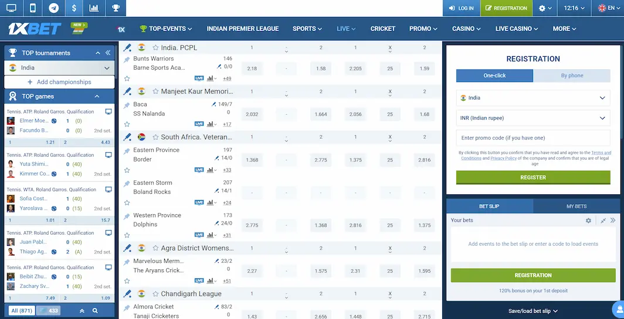
Task: Open the support chat bubble icon
Action: point(619,310)
